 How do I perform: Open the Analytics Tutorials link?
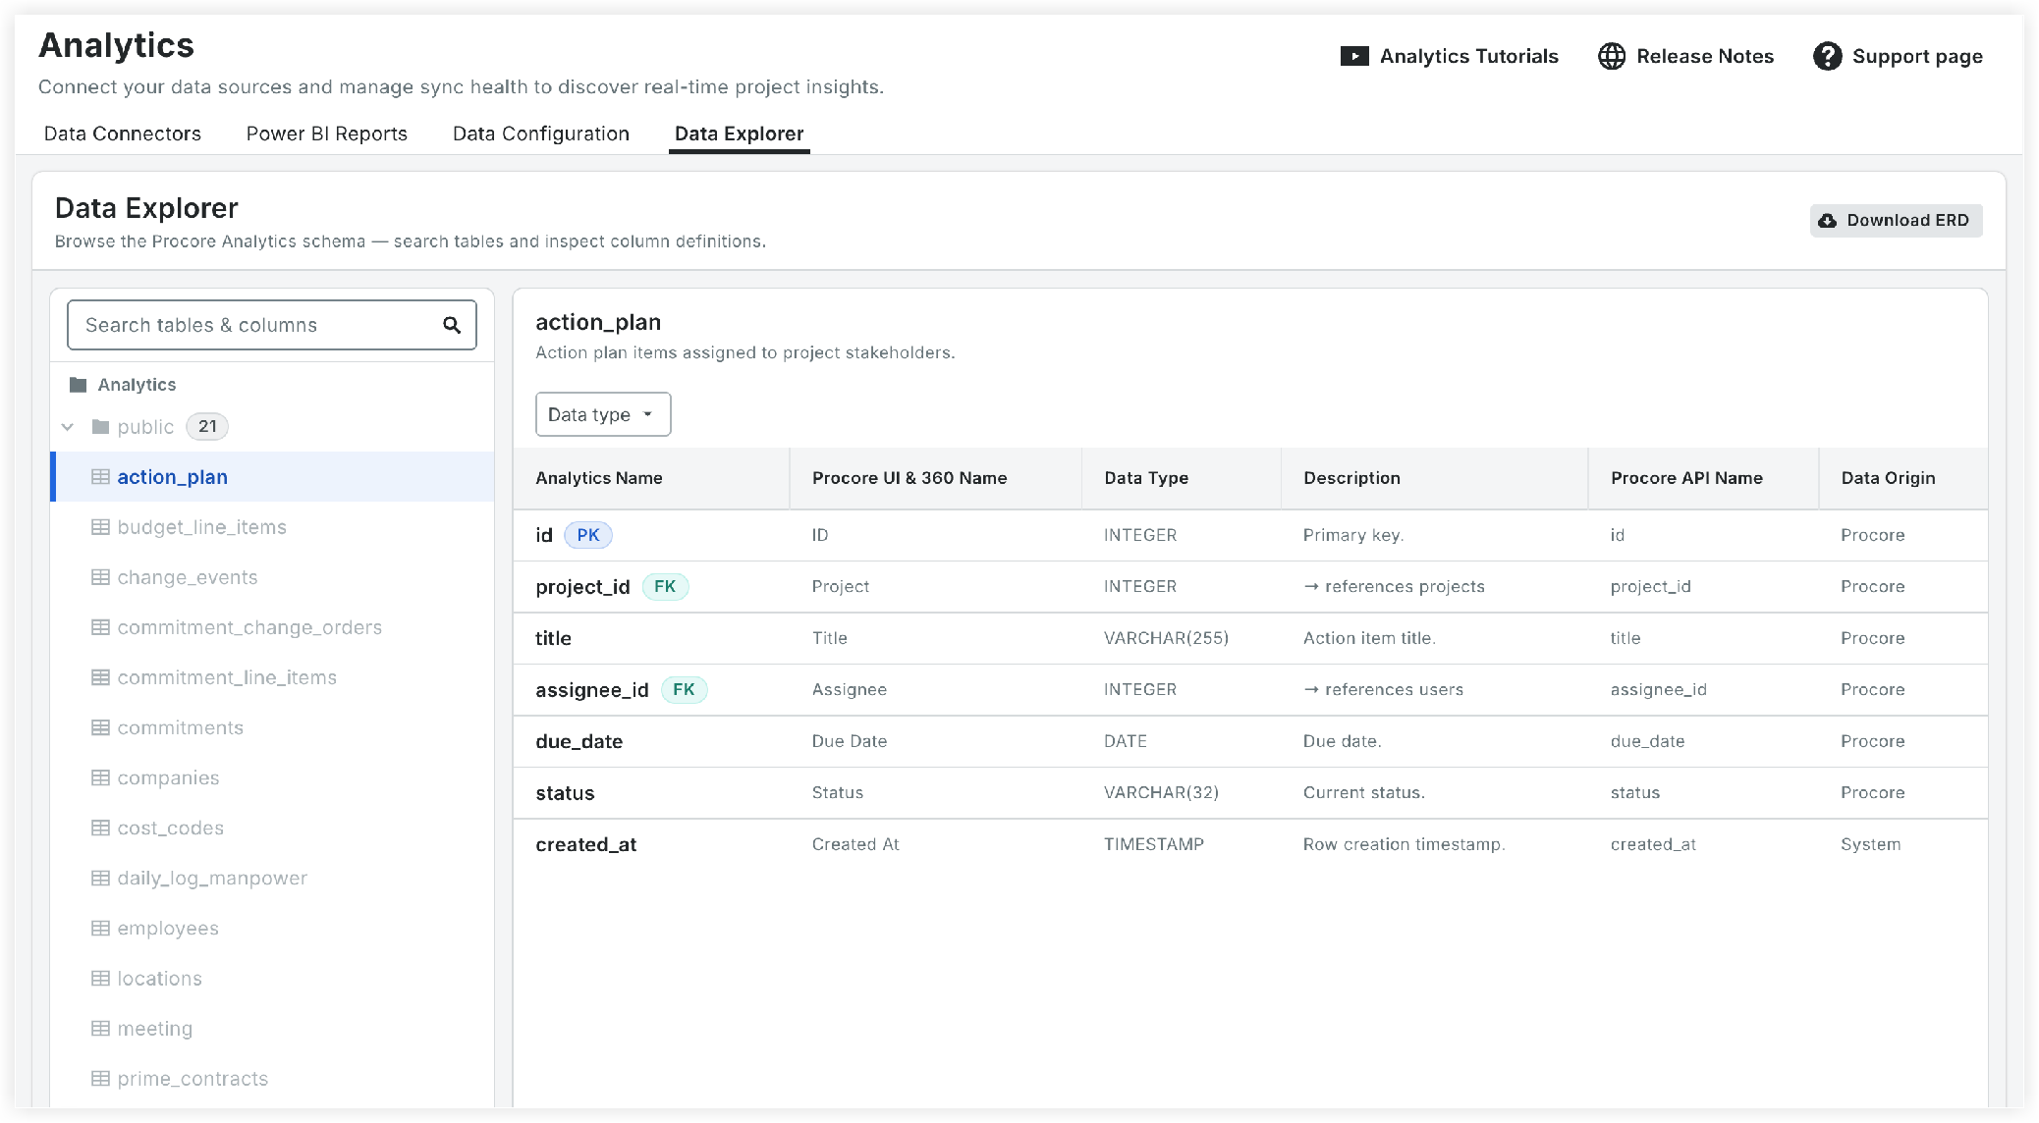1450,56
